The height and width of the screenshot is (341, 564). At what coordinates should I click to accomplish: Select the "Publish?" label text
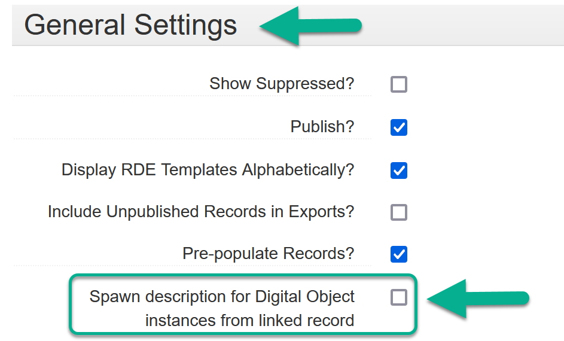coord(322,127)
